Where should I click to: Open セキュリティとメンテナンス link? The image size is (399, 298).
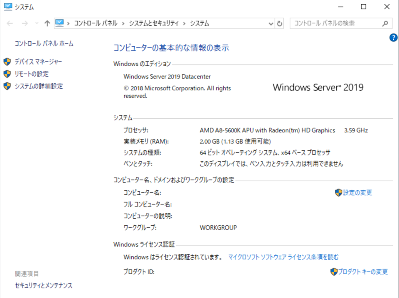coord(44,285)
